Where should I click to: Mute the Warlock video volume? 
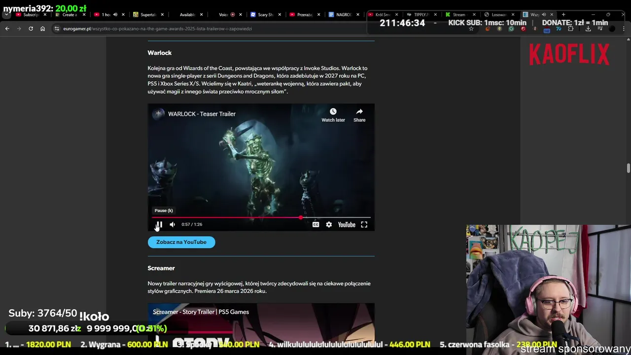click(x=172, y=225)
